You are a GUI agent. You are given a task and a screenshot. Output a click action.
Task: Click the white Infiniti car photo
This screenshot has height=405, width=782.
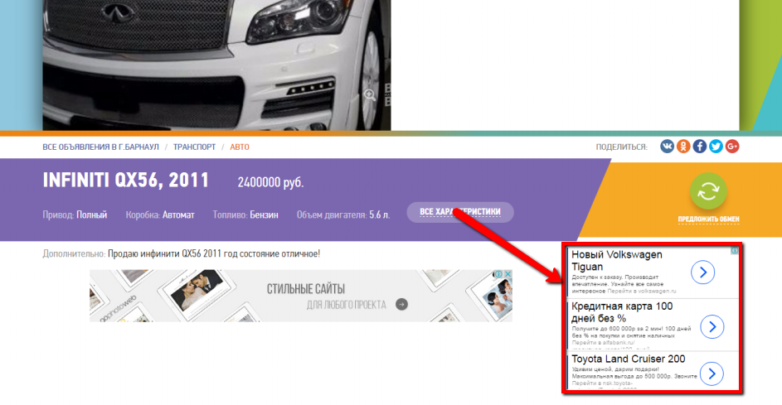(x=216, y=65)
